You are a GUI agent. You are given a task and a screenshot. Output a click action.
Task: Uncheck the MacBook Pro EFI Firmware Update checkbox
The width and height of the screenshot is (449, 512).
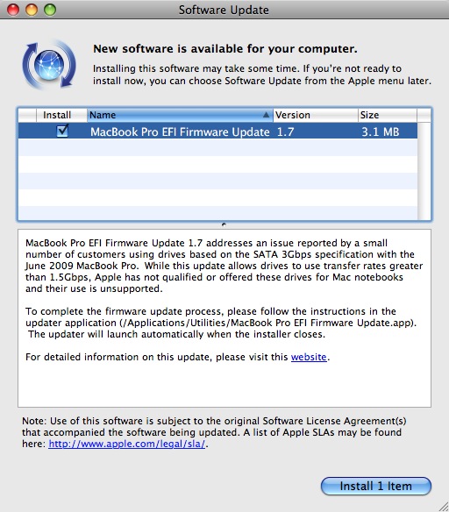point(62,131)
